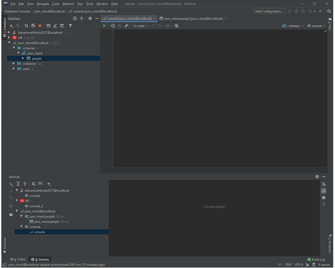Expand the AdventureWorks2017@localhost database node
This screenshot has height=268, width=335.
tap(9, 32)
